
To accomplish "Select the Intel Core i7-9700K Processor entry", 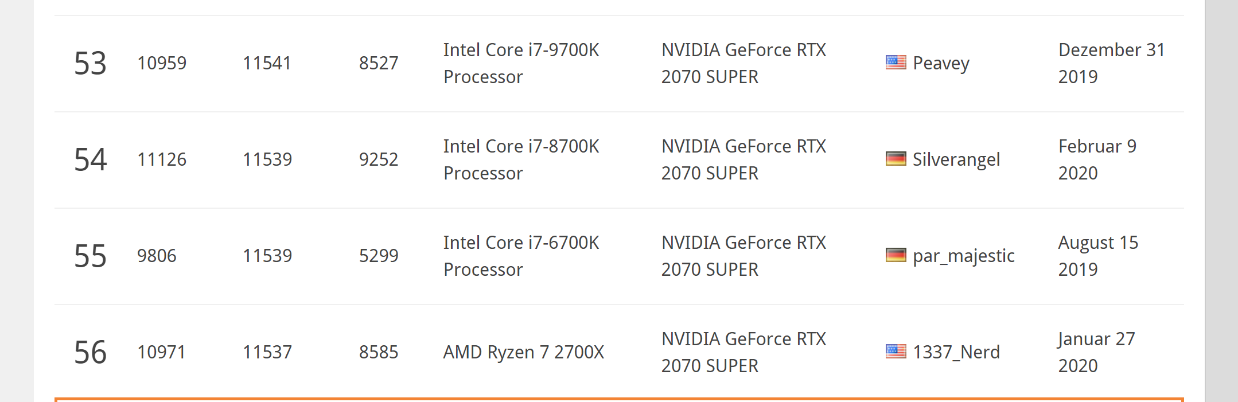I will click(521, 63).
